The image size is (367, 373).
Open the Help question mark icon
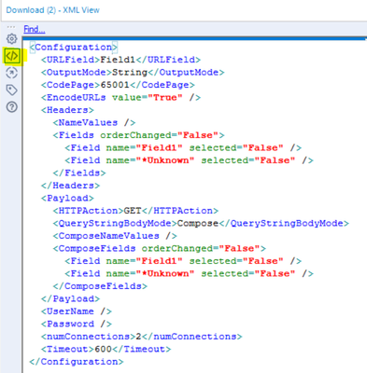point(12,107)
